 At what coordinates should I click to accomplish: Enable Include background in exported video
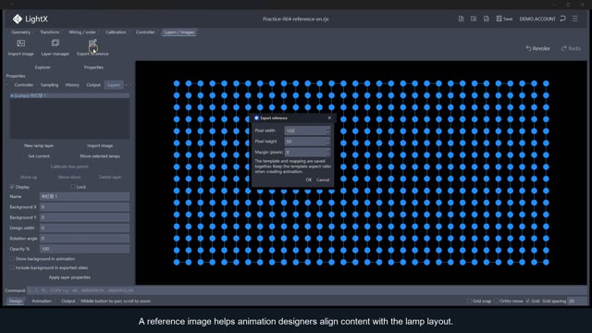click(x=12, y=267)
